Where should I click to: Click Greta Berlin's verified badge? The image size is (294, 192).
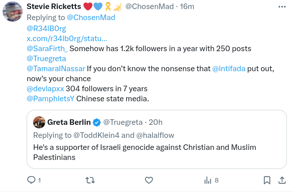tap(97, 122)
